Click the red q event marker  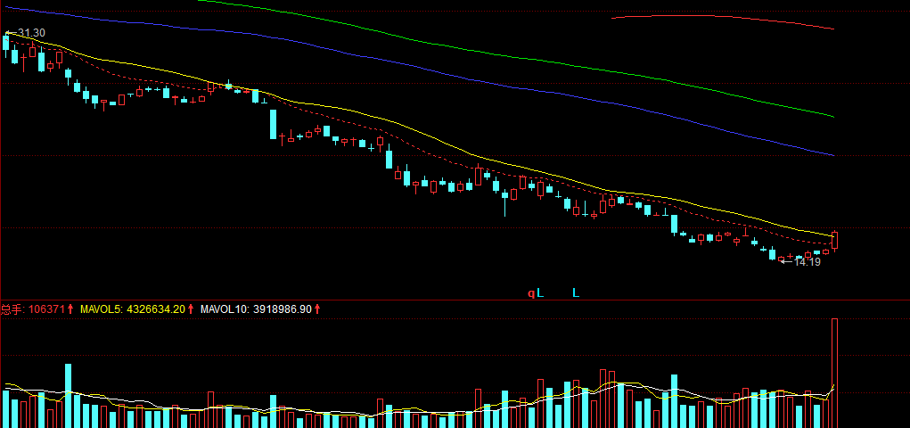(x=530, y=294)
